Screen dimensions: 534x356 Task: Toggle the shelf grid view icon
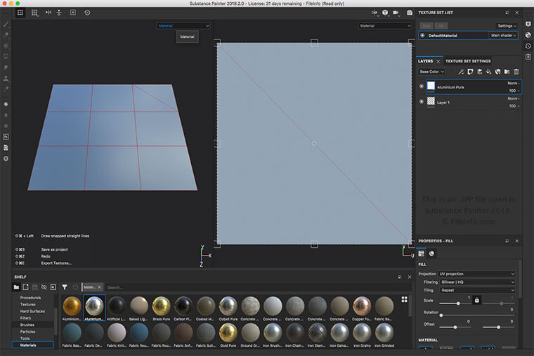(x=404, y=299)
